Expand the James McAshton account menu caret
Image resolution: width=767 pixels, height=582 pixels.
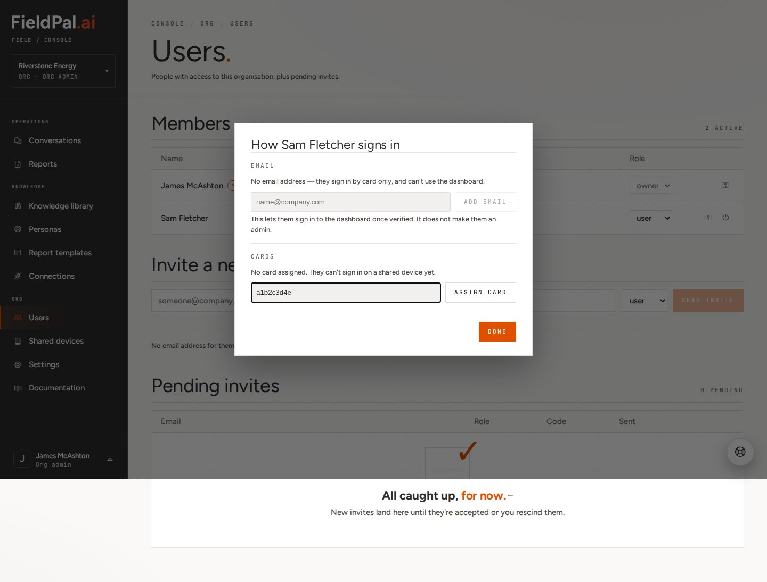tap(110, 459)
